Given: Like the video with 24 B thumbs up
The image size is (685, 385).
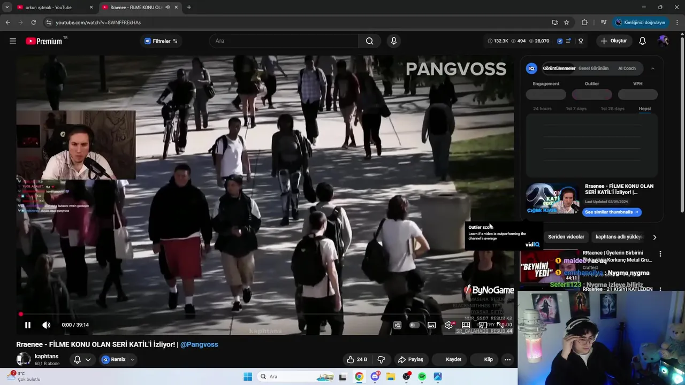Looking at the screenshot, I should [x=356, y=359].
